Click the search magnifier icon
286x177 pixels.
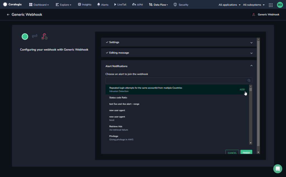(249, 80)
